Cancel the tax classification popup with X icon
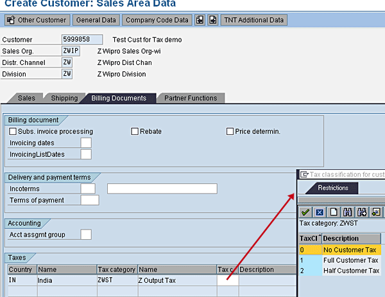 tap(320, 212)
